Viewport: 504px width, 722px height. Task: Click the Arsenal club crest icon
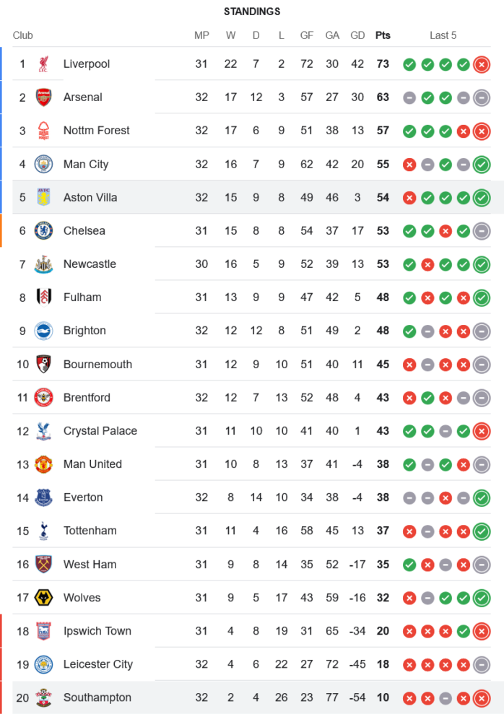point(43,97)
